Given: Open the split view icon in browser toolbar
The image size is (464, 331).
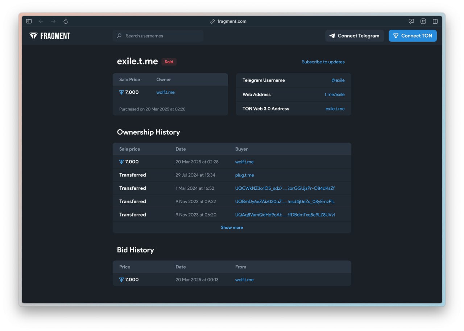Looking at the screenshot, I should [x=435, y=21].
